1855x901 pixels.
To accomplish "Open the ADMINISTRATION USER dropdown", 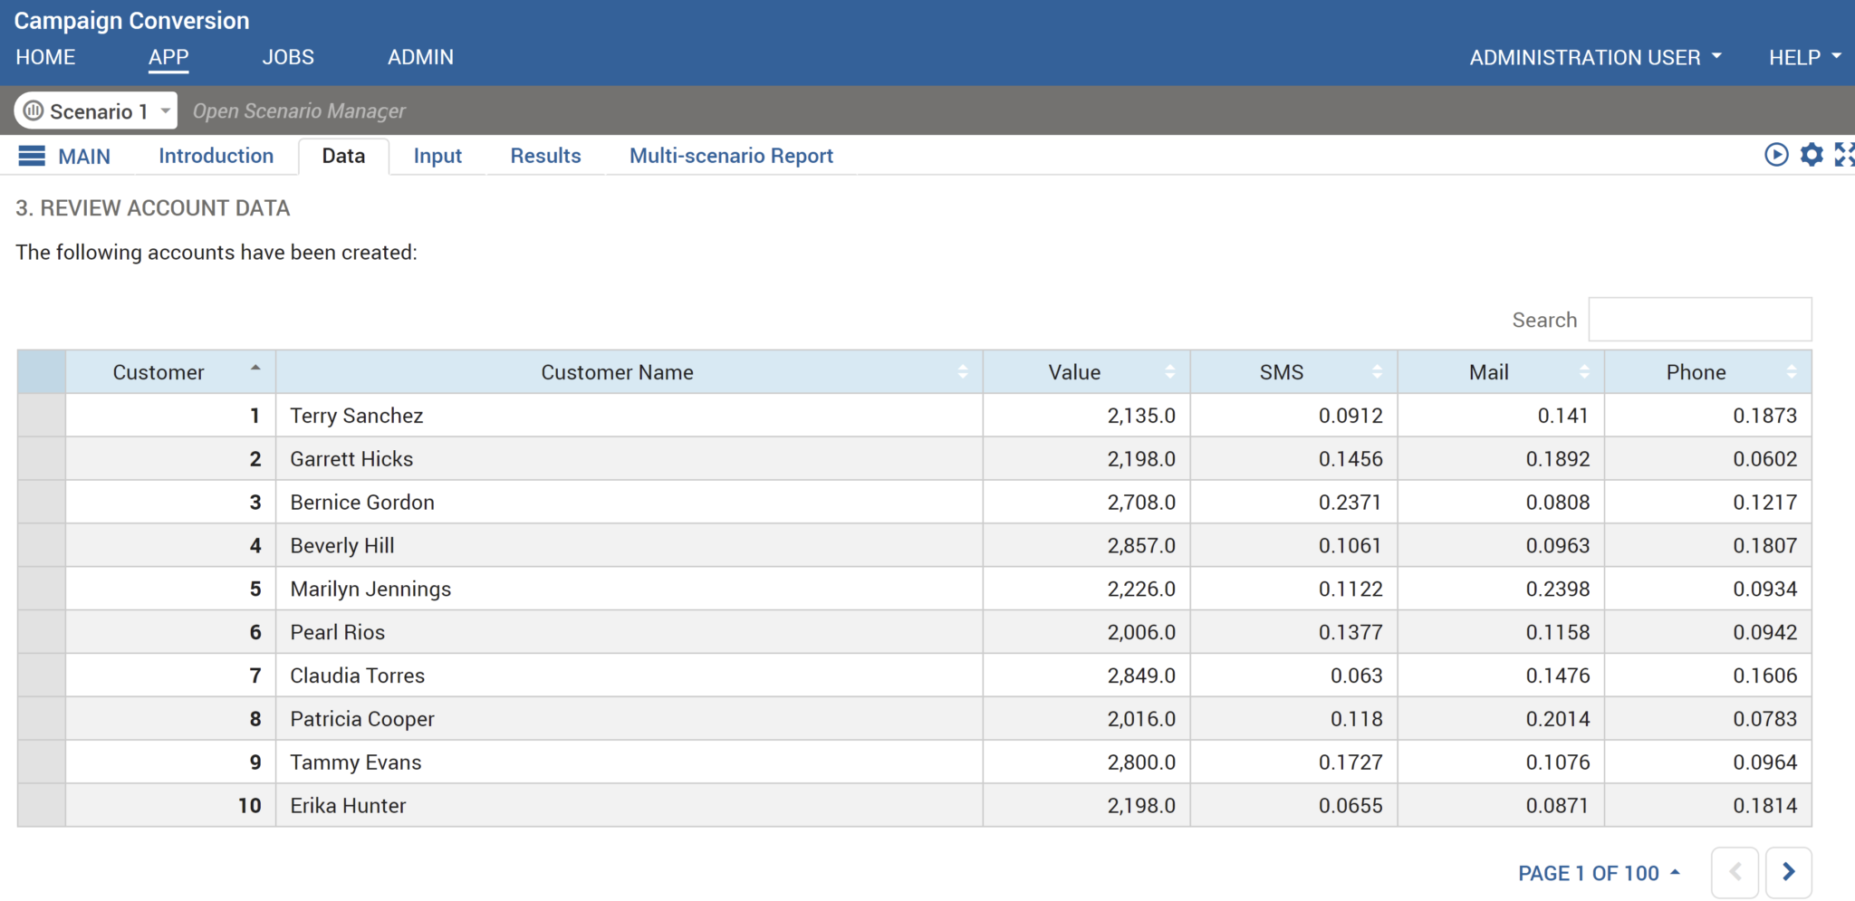I will [x=1596, y=56].
